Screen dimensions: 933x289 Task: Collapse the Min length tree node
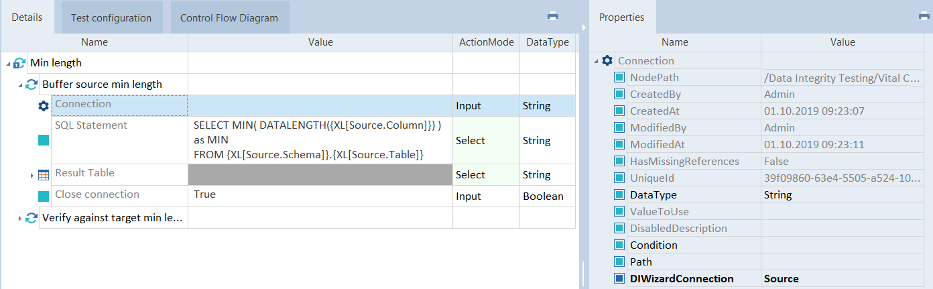pos(8,64)
